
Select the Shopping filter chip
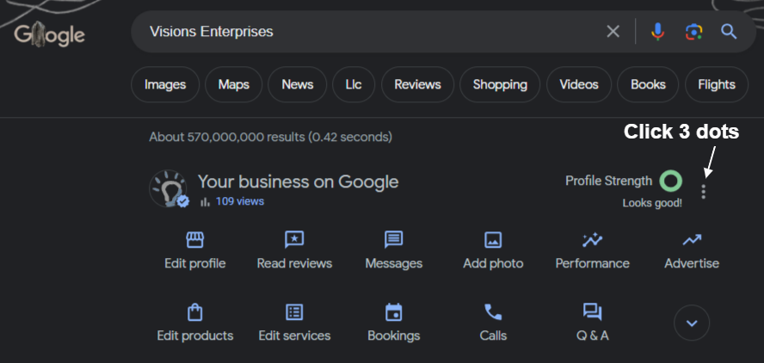click(500, 84)
